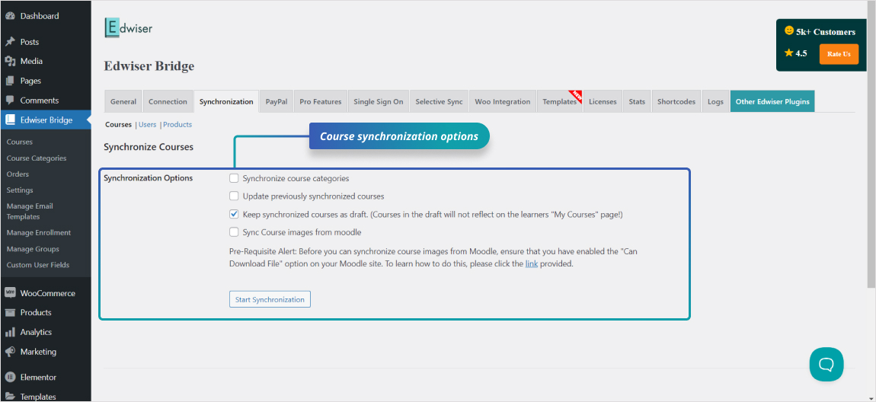
Task: Click the Posts pin icon
Action: (x=9, y=42)
